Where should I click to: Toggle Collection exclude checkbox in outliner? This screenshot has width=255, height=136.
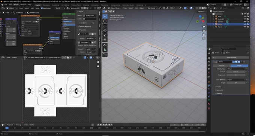(243, 14)
